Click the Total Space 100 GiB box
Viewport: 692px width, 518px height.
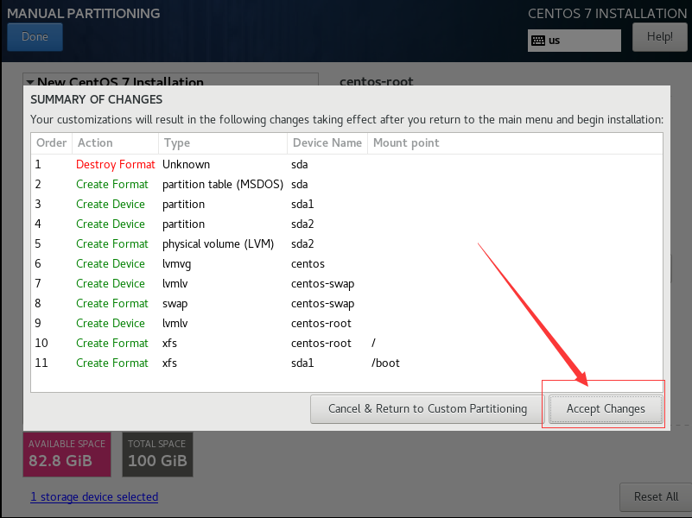tap(157, 454)
